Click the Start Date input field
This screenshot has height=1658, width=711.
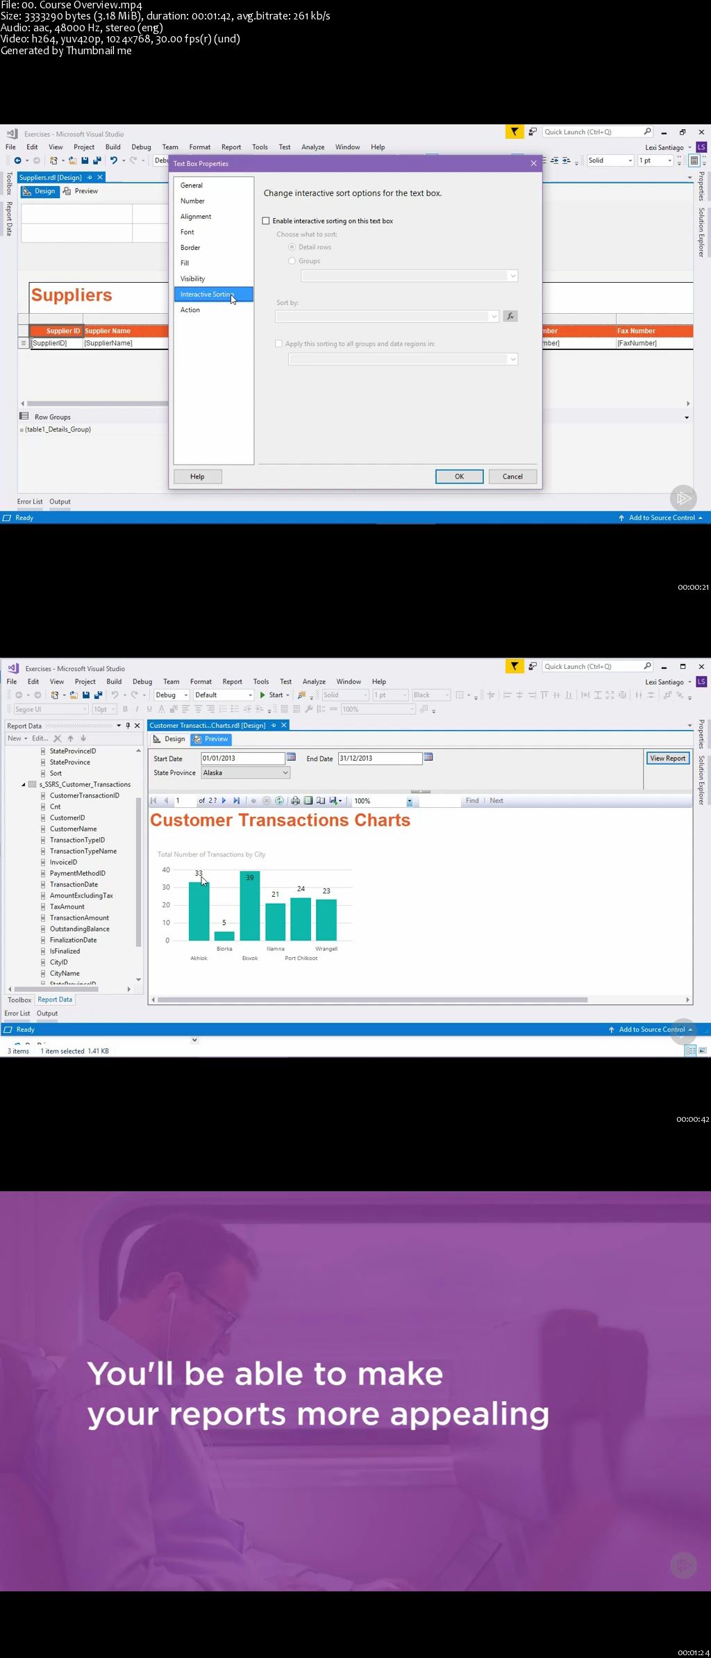(x=243, y=758)
